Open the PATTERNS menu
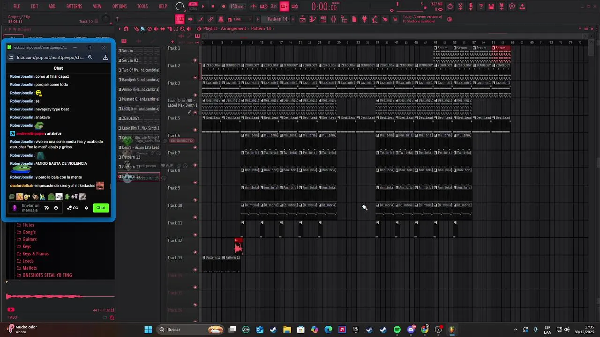 pyautogui.click(x=74, y=7)
